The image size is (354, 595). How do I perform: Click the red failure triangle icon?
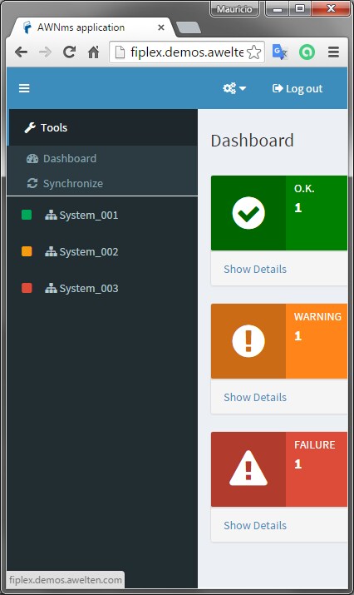[248, 469]
